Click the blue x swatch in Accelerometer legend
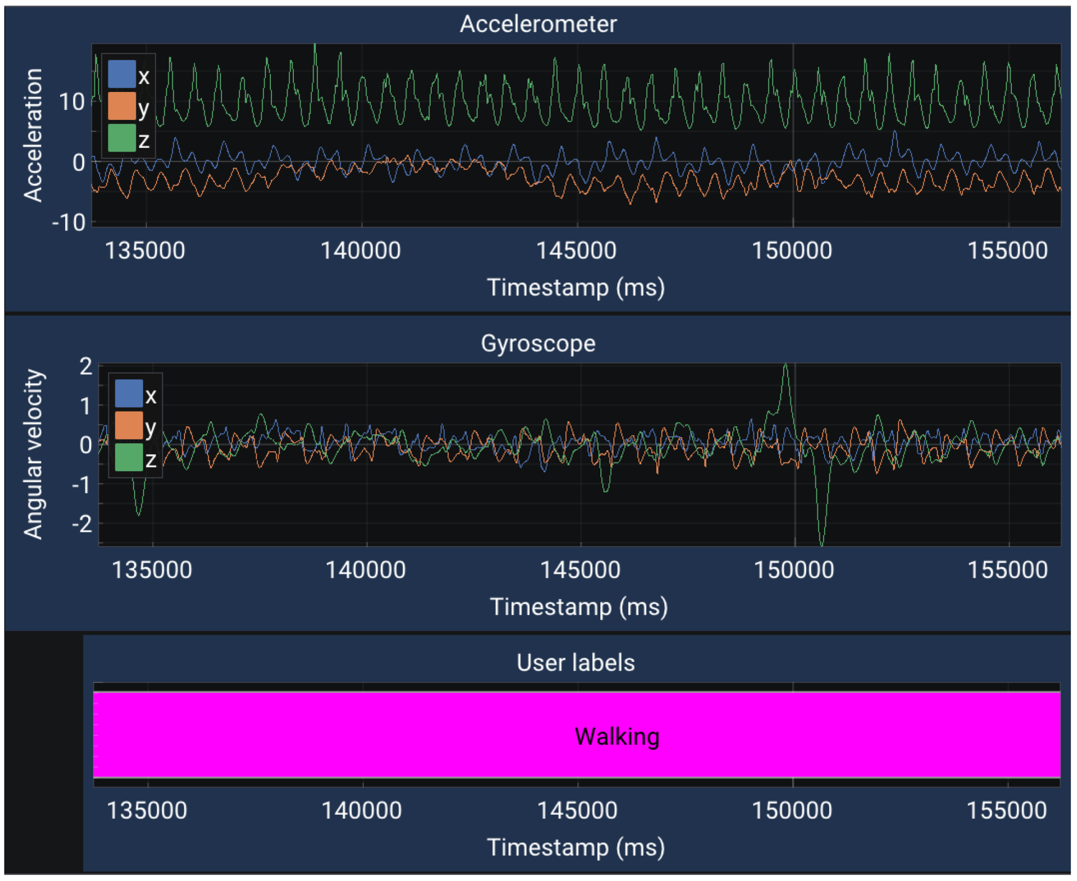 121,74
